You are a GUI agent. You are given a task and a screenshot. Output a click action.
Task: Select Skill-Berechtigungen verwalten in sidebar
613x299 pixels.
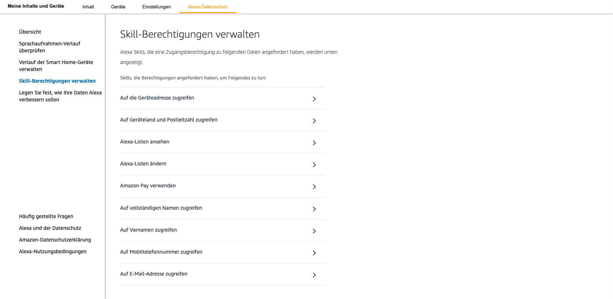57,81
